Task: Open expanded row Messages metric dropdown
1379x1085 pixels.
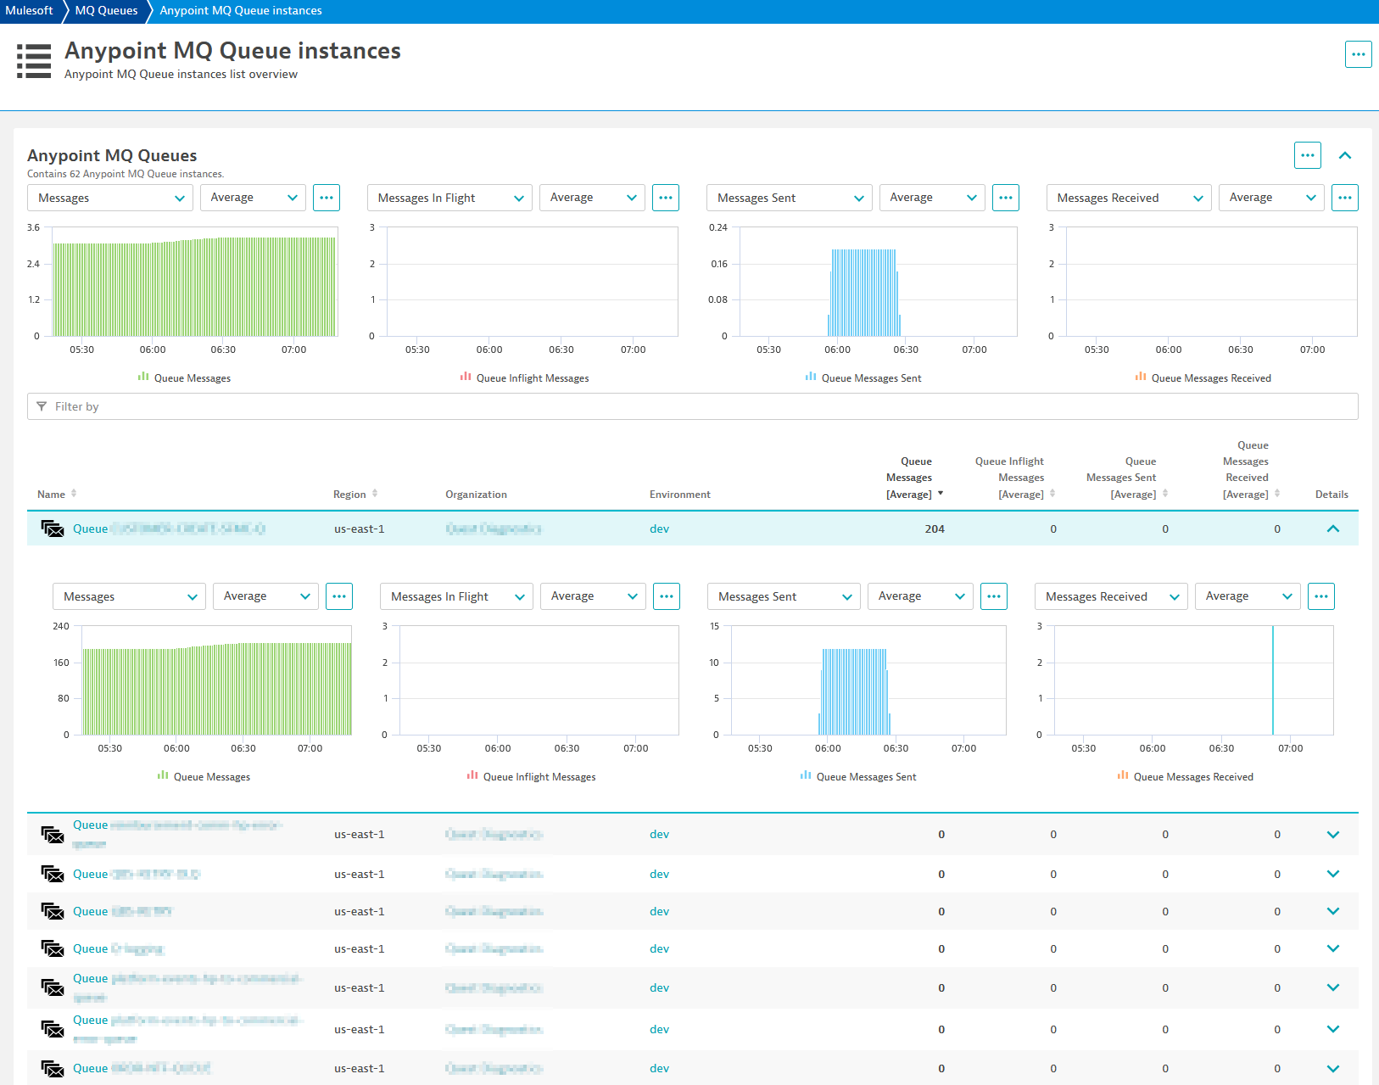Action: point(130,596)
